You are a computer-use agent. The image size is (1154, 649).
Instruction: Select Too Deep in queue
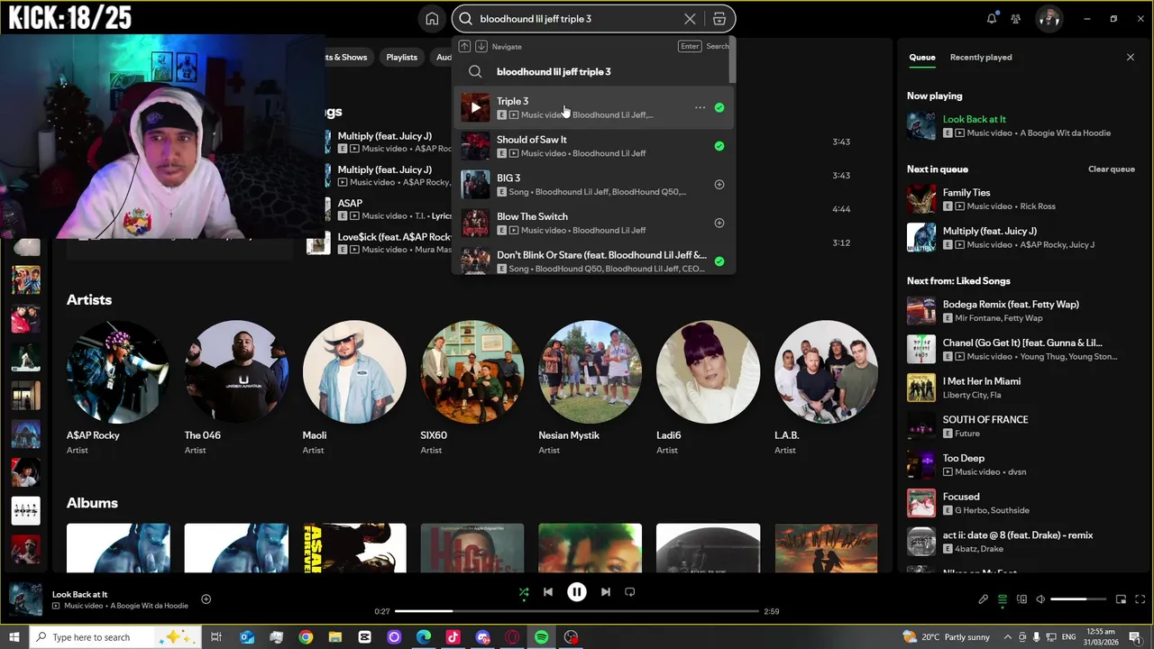tap(1021, 464)
